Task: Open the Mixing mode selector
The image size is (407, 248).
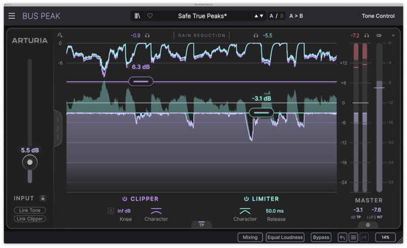Action: click(250, 237)
